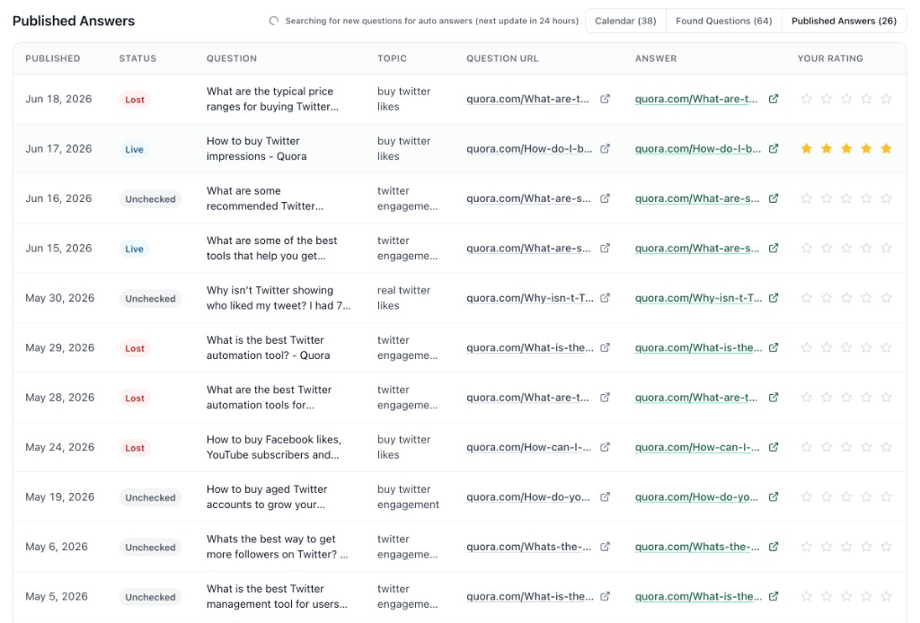Open external link icon for May 30 answer
The width and height of the screenshot is (920, 623).
(x=774, y=298)
